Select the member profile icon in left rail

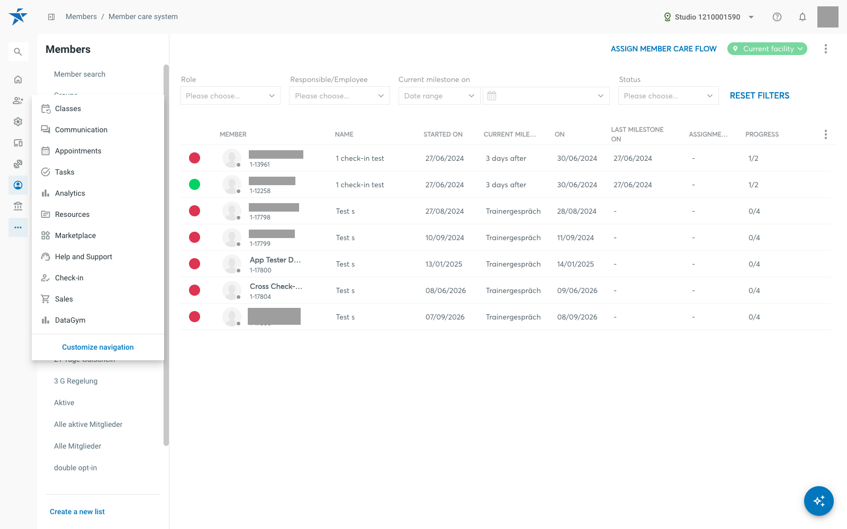tap(18, 185)
